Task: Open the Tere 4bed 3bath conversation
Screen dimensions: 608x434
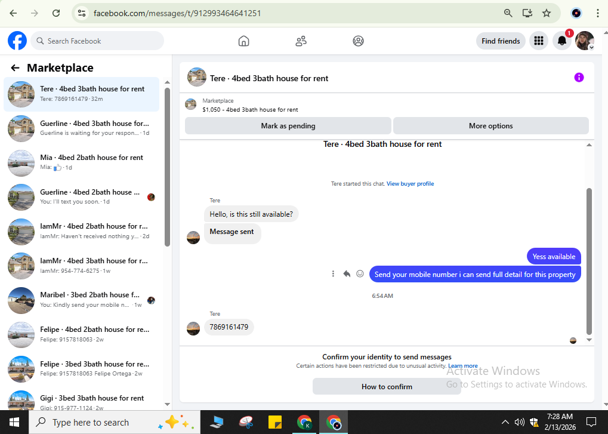Action: [81, 94]
